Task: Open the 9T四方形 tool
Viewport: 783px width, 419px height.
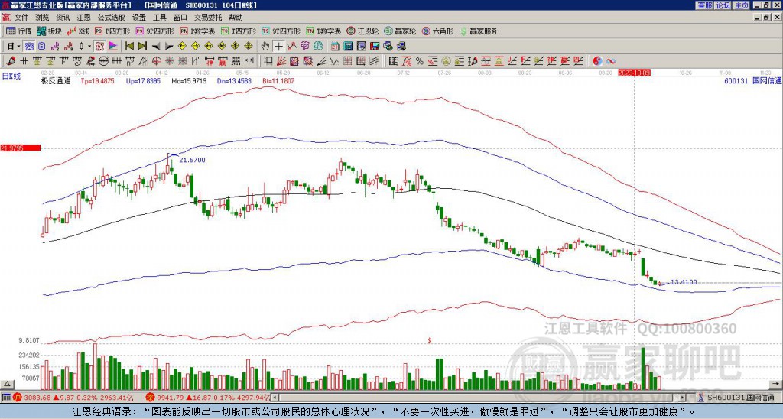Action: point(281,31)
